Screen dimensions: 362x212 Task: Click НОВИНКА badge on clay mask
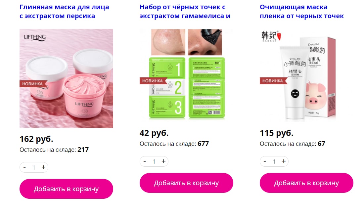[33, 84]
